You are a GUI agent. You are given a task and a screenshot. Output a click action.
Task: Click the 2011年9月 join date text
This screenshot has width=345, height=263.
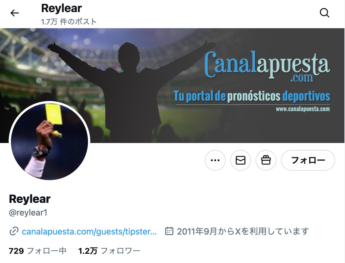[x=243, y=231]
